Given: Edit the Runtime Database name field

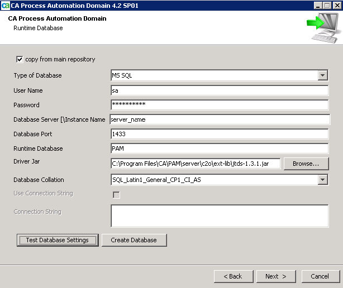Looking at the screenshot, I should pyautogui.click(x=219, y=148).
